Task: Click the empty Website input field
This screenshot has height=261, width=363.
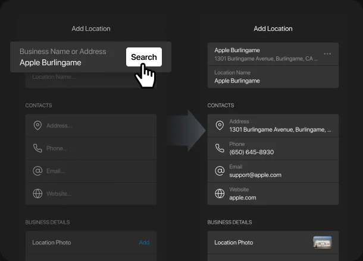Action: click(x=95, y=193)
